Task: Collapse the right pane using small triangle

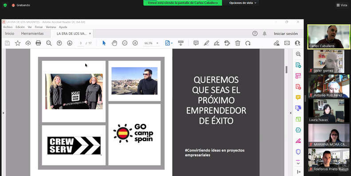Action: click(x=291, y=113)
